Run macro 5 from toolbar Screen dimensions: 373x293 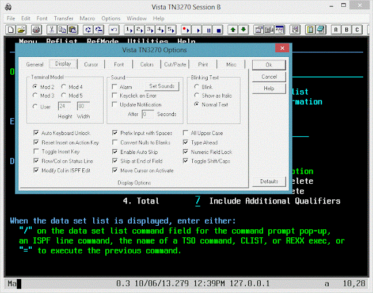172,30
